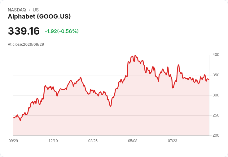Click the 200 price axis label
This screenshot has height=157, width=228.
click(216, 135)
